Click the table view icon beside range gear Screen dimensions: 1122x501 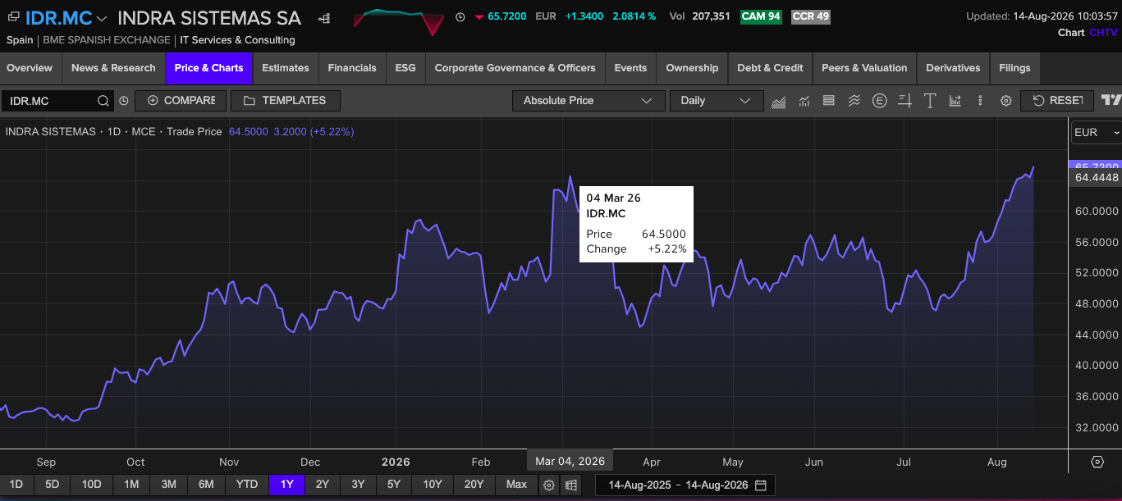click(x=570, y=485)
